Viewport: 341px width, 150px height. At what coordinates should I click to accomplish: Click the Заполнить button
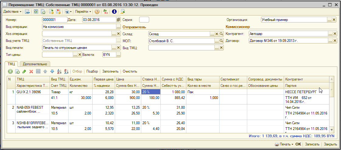point(110,71)
